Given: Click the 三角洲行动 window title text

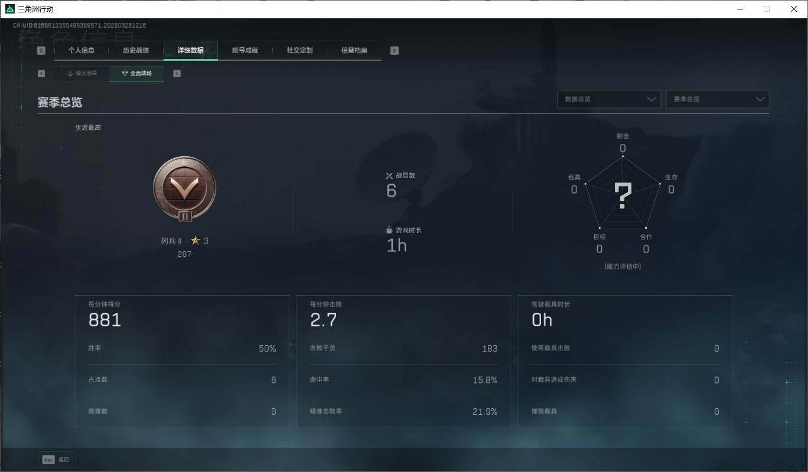Looking at the screenshot, I should point(35,9).
